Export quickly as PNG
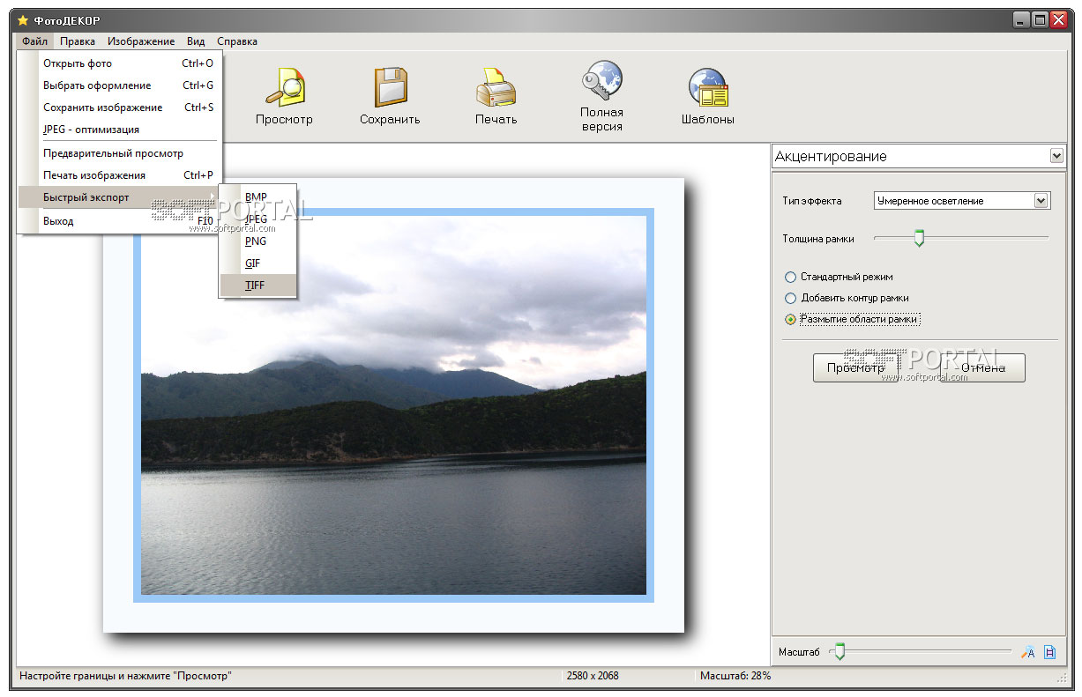The width and height of the screenshot is (1082, 697). tap(257, 241)
